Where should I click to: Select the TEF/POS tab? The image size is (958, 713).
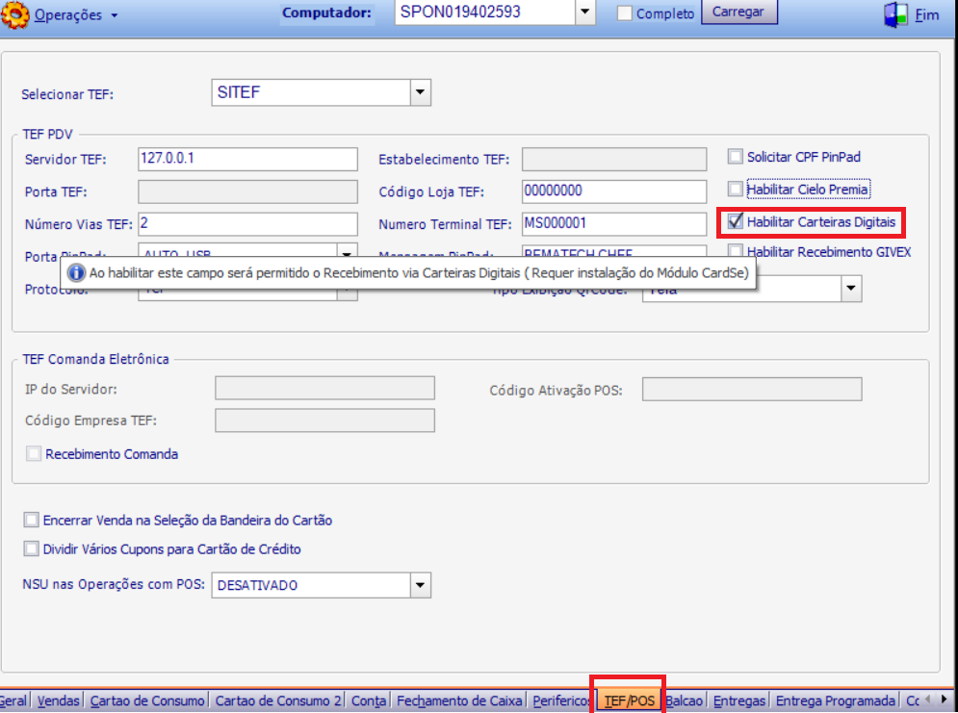(x=629, y=700)
